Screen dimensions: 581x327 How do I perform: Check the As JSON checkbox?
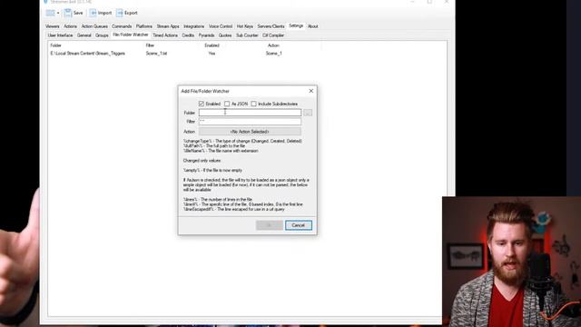click(227, 104)
